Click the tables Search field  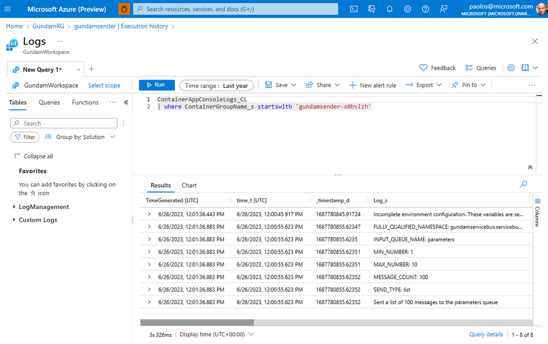(x=64, y=123)
